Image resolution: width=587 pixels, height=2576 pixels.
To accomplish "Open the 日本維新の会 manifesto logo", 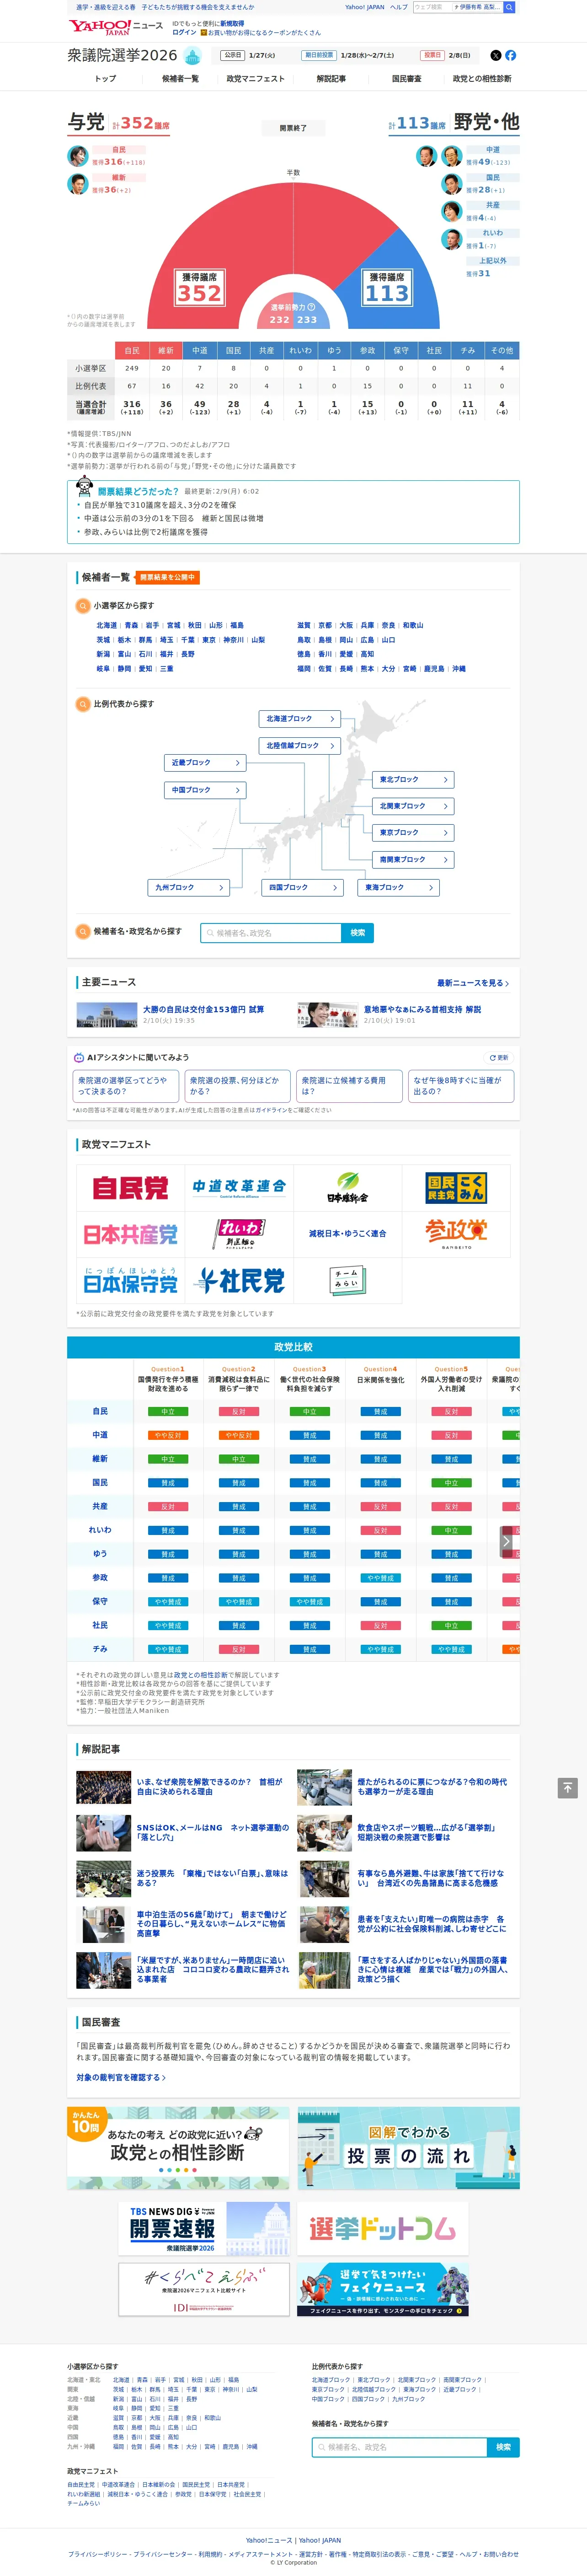I will 347,1187.
